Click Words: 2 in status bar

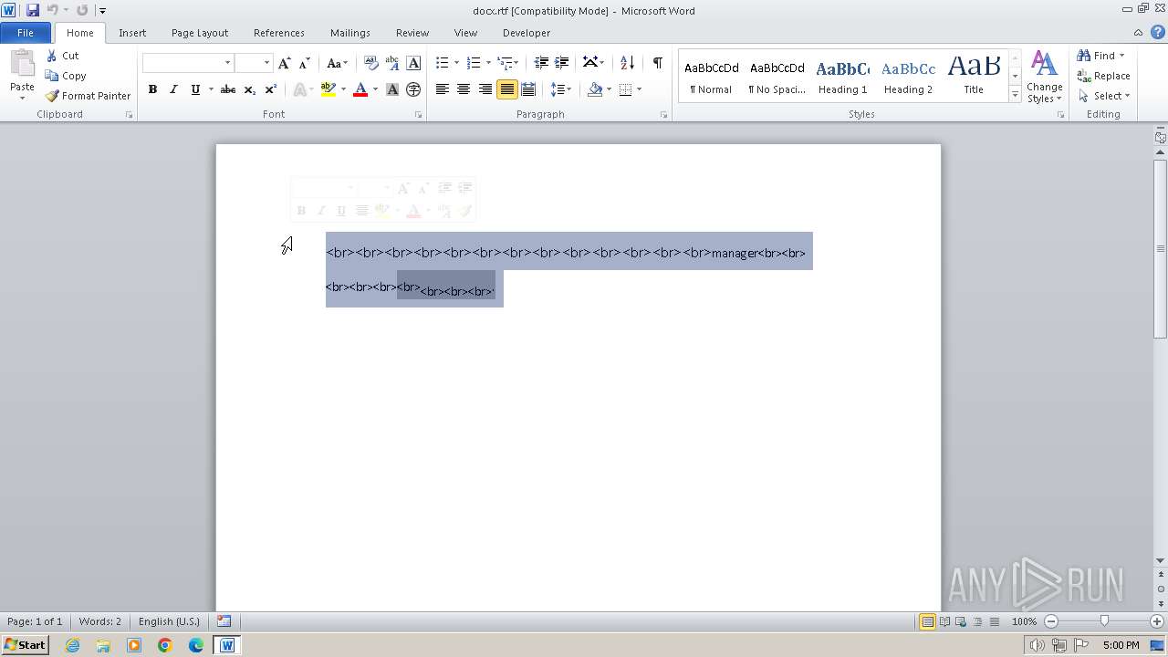click(99, 621)
